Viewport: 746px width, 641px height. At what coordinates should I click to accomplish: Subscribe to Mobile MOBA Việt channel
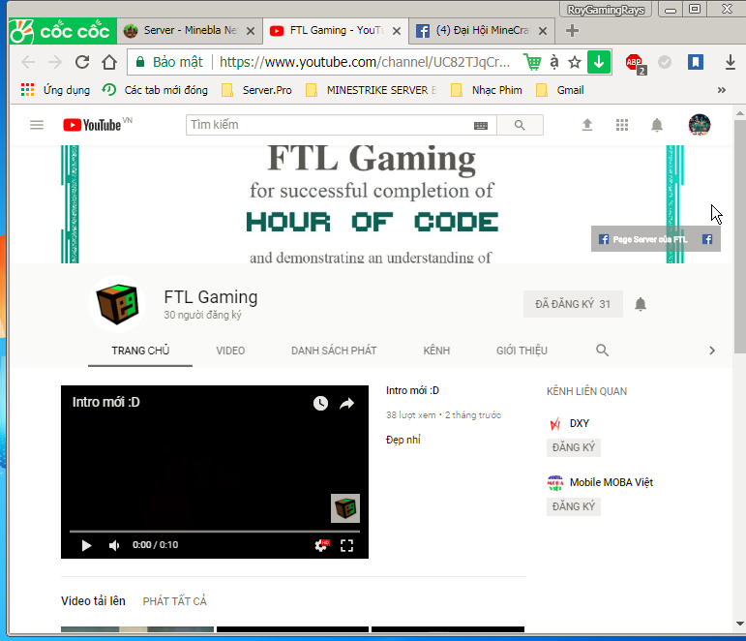[574, 506]
